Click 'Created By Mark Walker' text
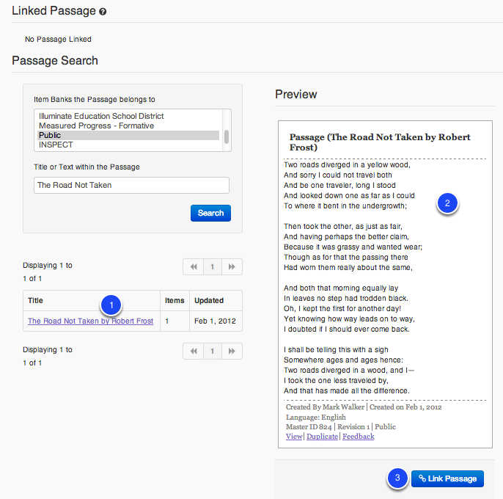503x499 pixels. (x=325, y=407)
